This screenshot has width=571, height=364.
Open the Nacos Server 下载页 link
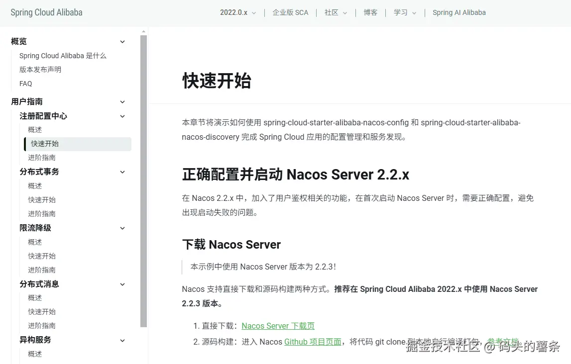[x=278, y=326]
